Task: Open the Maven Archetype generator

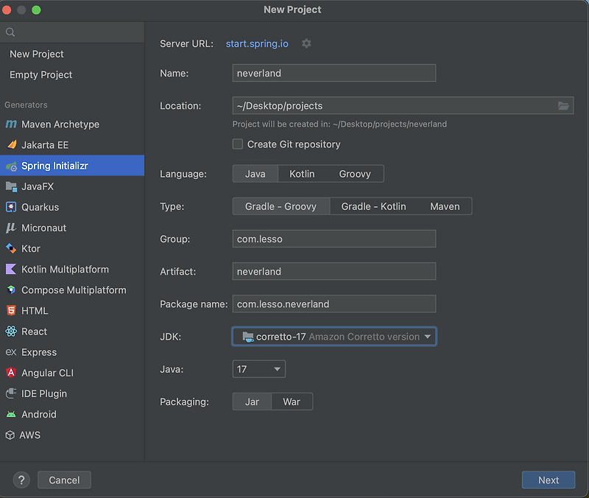Action: coord(59,124)
